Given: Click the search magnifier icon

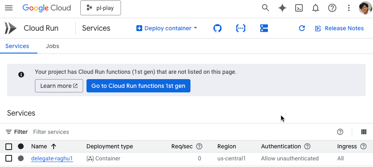Looking at the screenshot, I should click(x=265, y=8).
